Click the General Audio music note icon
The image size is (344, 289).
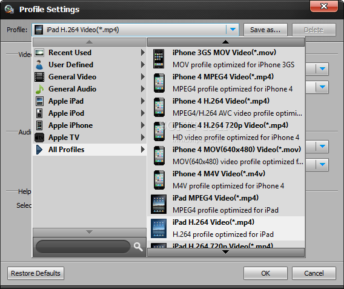click(x=39, y=89)
